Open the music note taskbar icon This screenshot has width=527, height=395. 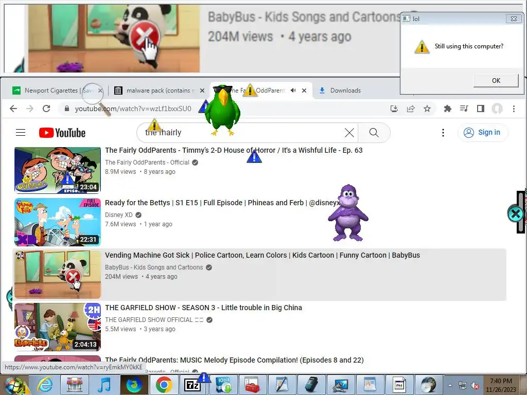point(104,385)
